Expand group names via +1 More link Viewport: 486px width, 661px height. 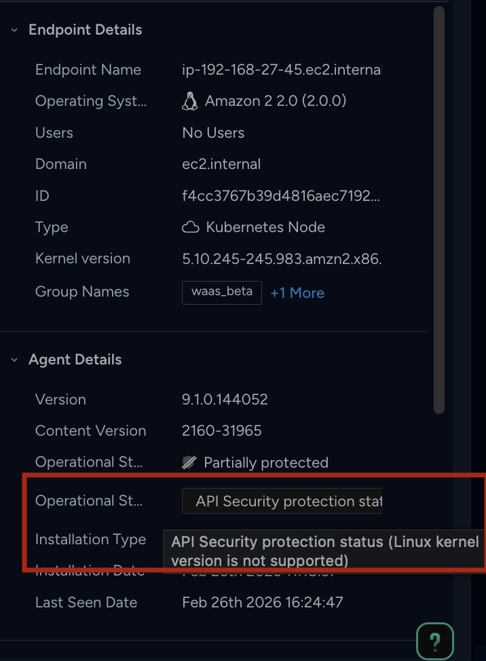(297, 293)
